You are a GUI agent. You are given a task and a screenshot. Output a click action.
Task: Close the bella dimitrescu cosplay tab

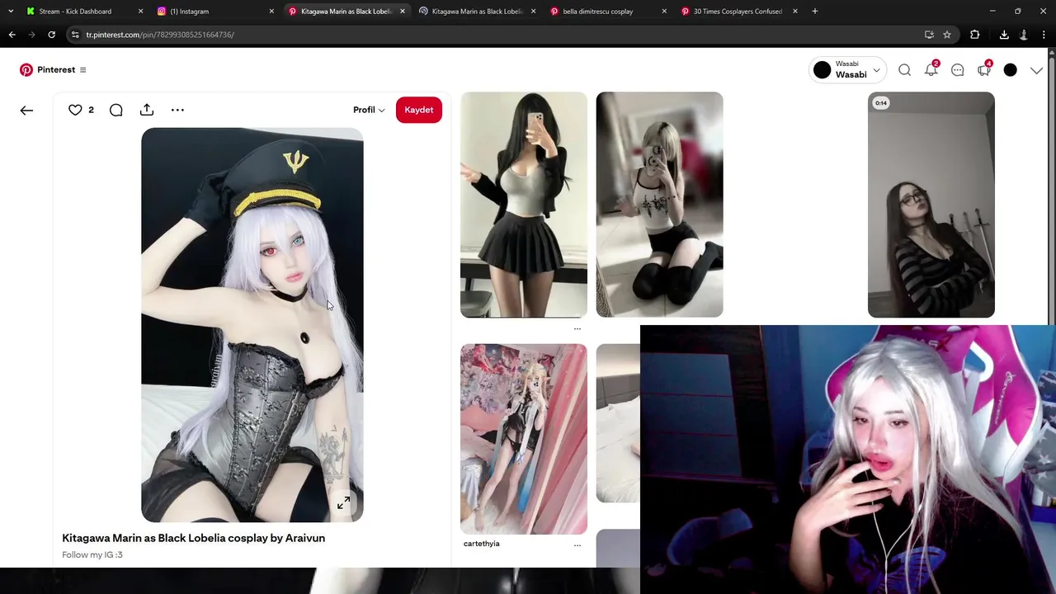(x=664, y=12)
